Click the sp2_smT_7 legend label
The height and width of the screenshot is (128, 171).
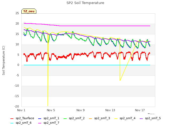tap(51, 123)
